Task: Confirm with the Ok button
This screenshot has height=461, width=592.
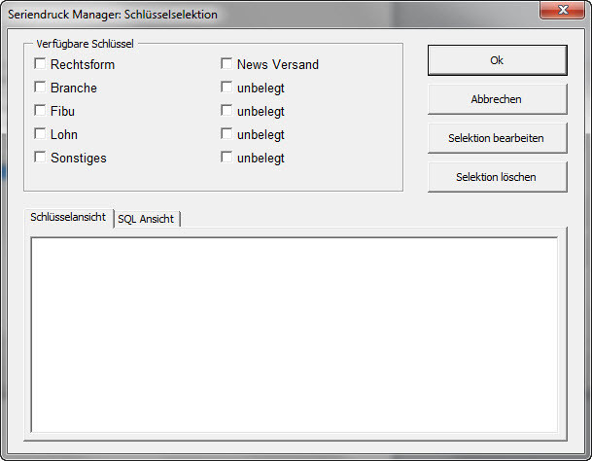Action: pyautogui.click(x=498, y=60)
